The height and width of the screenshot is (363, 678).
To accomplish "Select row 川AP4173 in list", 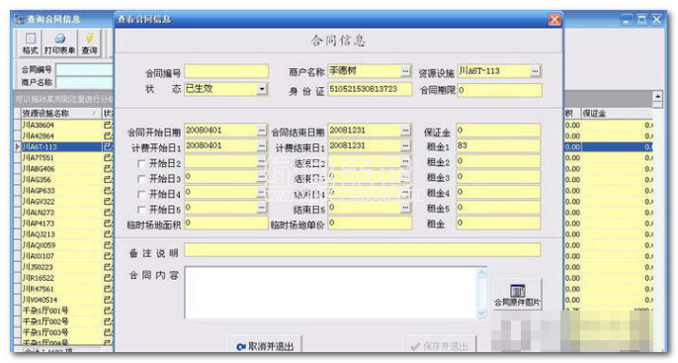I will coord(61,224).
